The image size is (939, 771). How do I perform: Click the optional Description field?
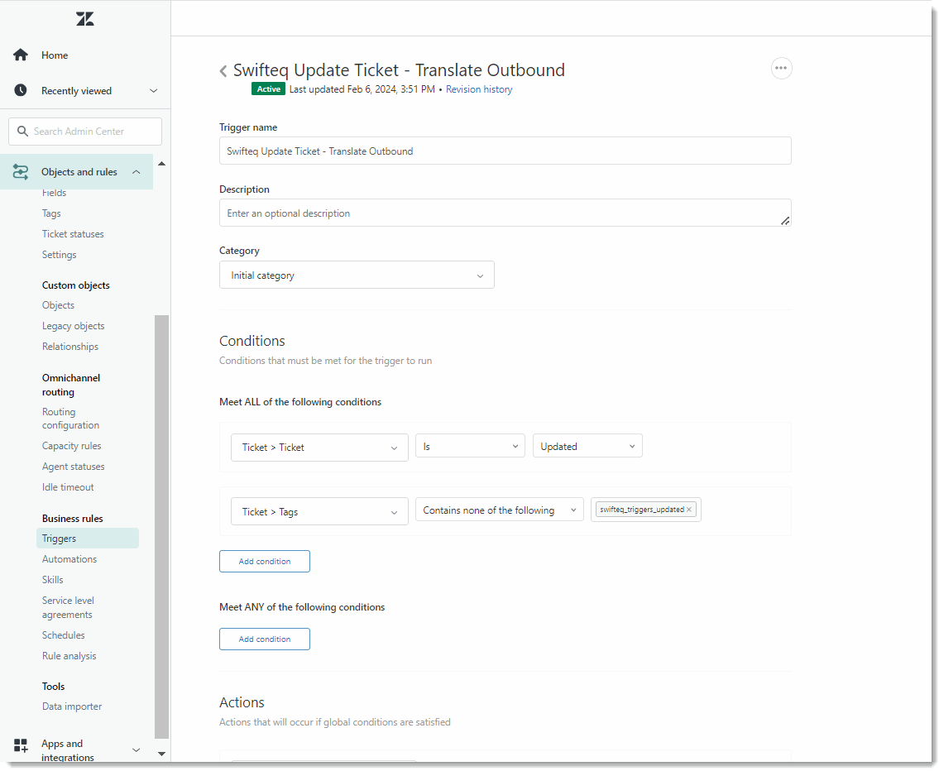point(505,213)
